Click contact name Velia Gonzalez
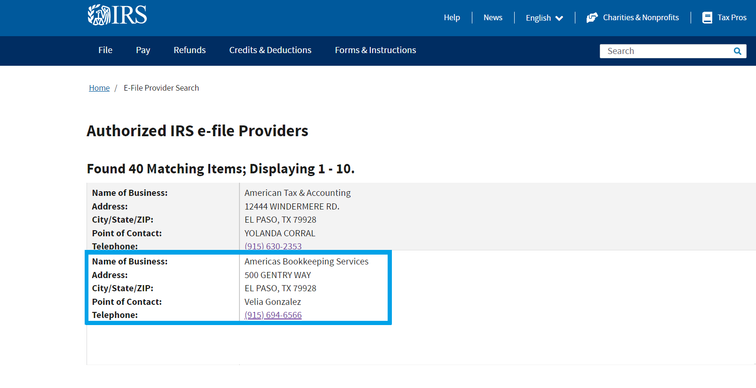This screenshot has width=756, height=388. pos(273,302)
